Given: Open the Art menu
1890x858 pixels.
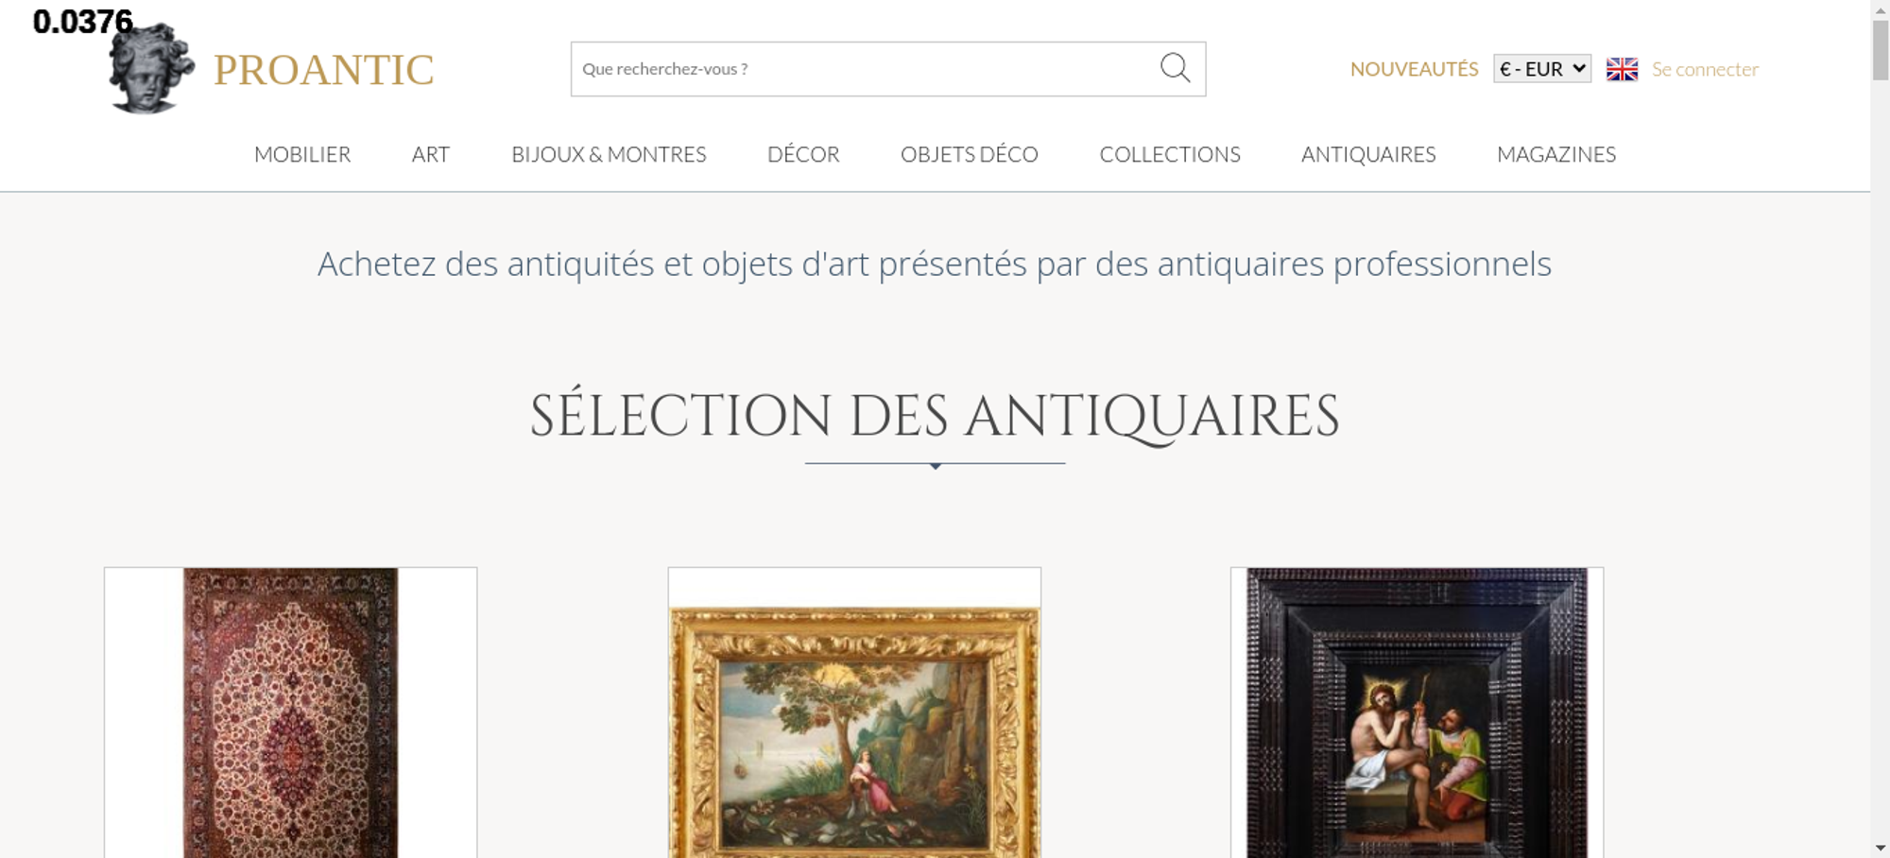Looking at the screenshot, I should click(431, 154).
